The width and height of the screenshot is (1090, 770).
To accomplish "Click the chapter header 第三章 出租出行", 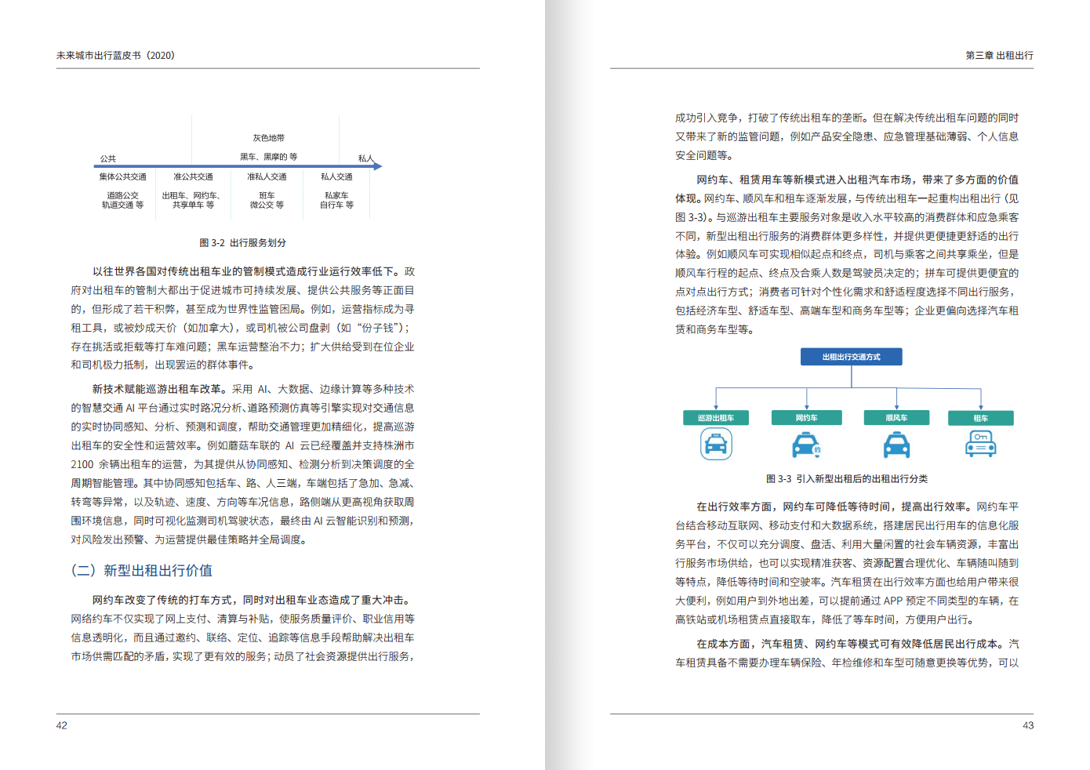I will [999, 56].
